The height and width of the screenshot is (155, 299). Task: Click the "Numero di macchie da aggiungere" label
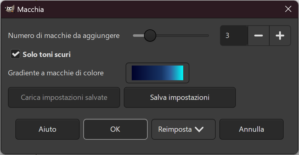pos(64,36)
